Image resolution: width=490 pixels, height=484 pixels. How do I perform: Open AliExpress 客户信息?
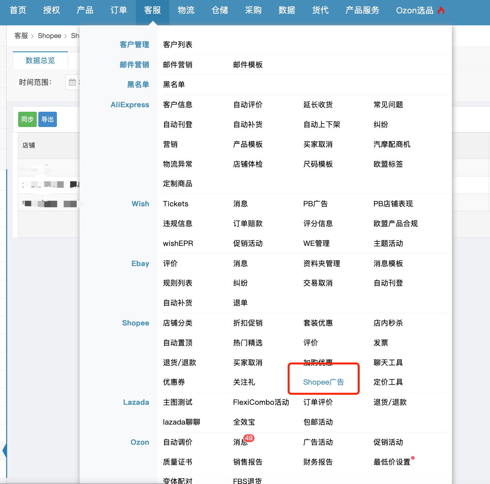pos(178,105)
